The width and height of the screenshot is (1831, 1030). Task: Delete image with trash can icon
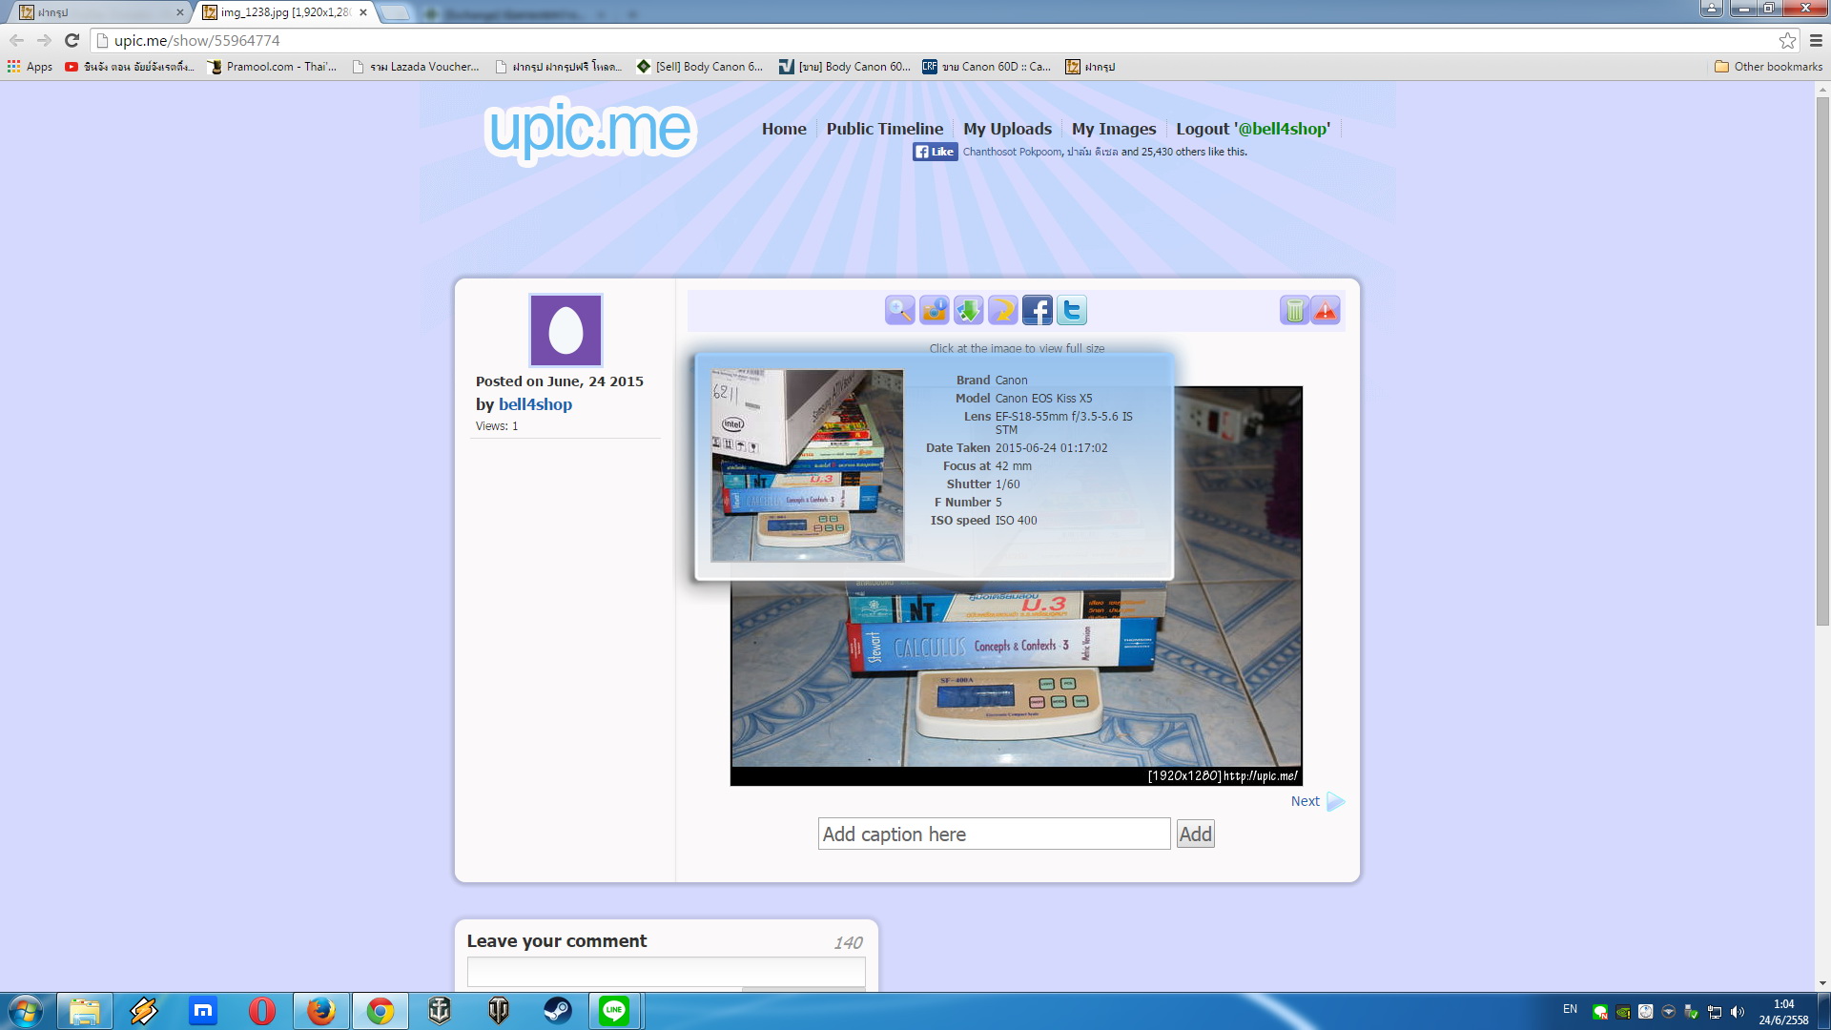pyautogui.click(x=1294, y=310)
